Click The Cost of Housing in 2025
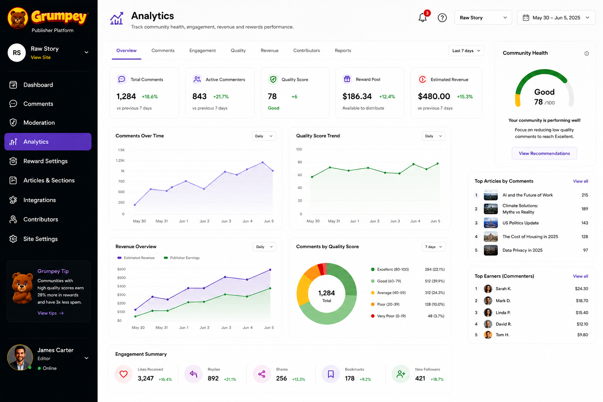The height and width of the screenshot is (402, 603). [x=530, y=237]
